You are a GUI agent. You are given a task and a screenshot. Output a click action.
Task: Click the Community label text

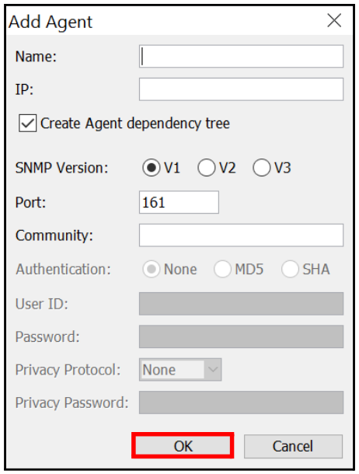point(54,235)
